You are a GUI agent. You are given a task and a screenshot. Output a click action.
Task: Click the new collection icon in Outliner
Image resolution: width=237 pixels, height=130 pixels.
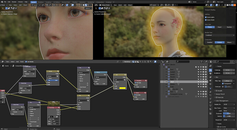point(206,62)
